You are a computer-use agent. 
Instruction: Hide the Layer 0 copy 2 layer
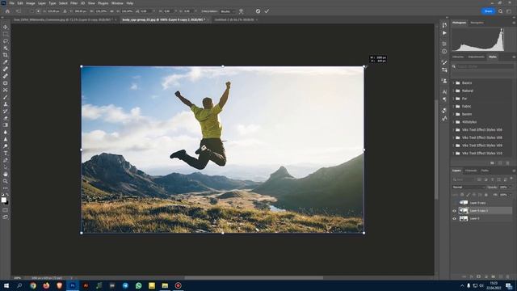(x=454, y=210)
